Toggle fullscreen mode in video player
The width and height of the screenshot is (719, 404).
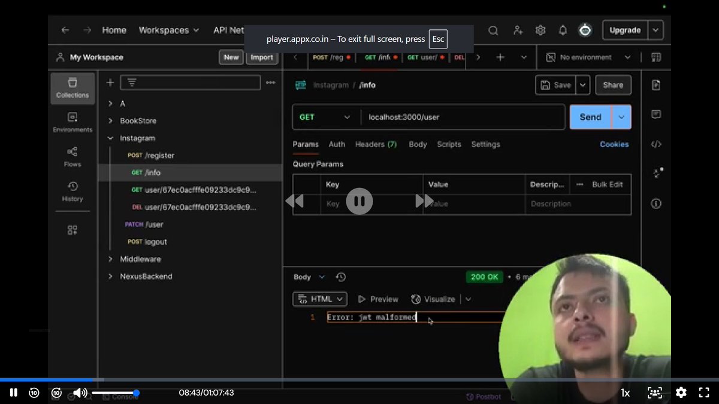(x=704, y=393)
